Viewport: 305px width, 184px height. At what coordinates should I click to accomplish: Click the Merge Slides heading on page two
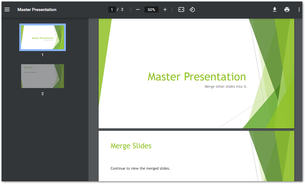pos(131,146)
